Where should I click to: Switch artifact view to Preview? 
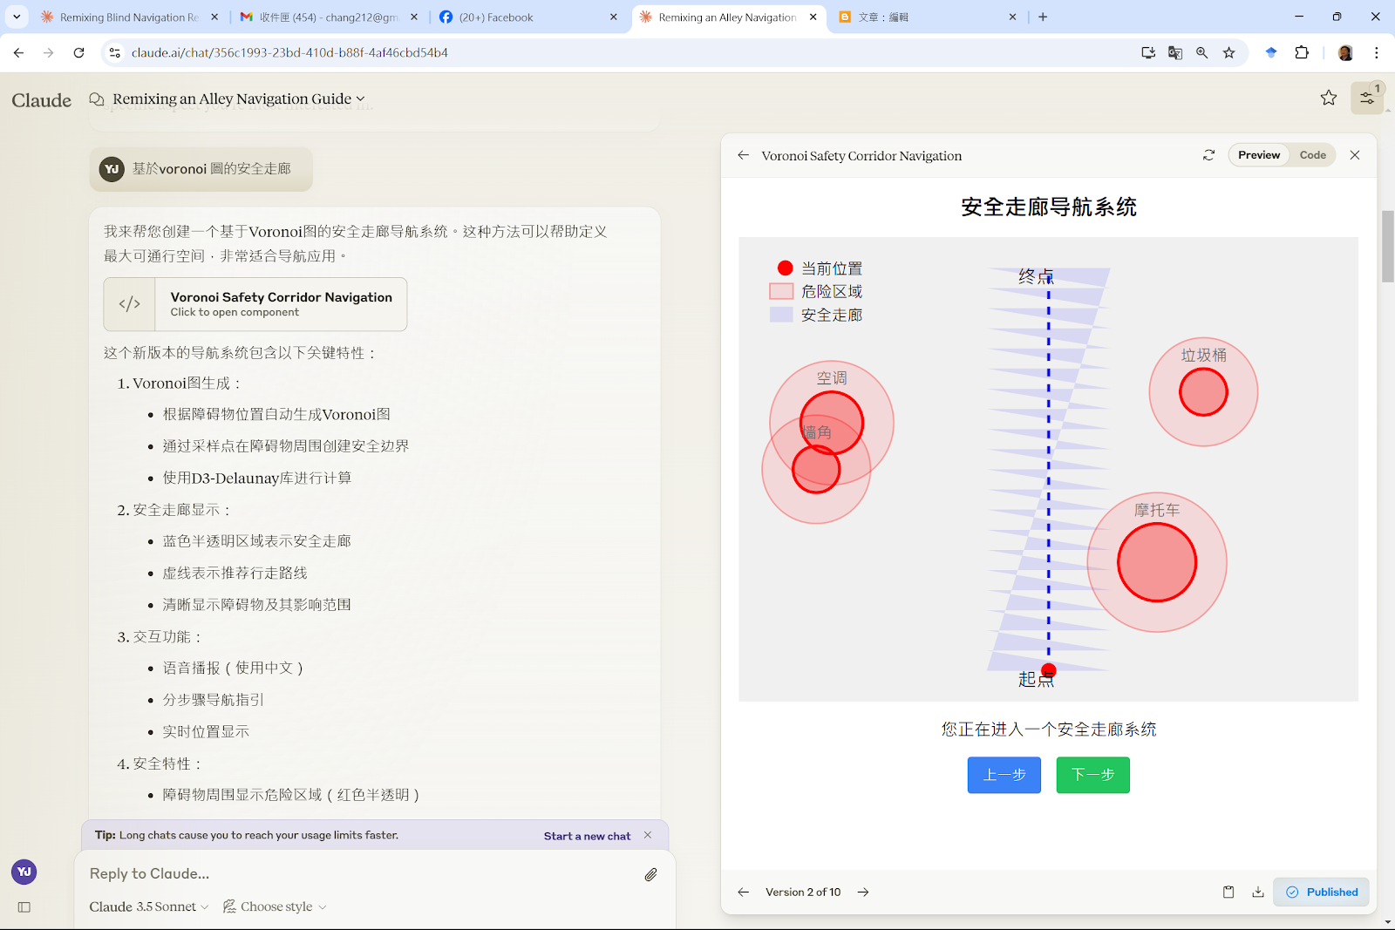[x=1259, y=155]
